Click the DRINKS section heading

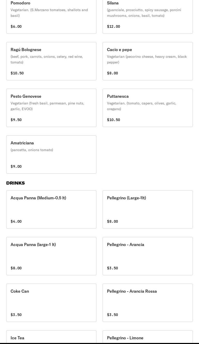[x=16, y=183]
